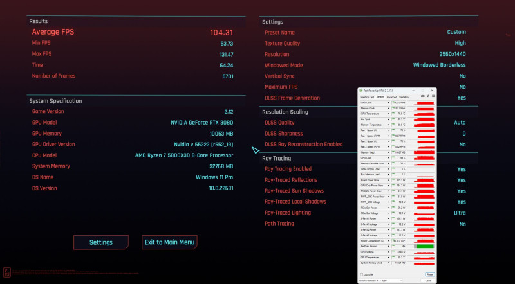This screenshot has width=515, height=284.
Task: Click the System Memory value 32768 MB
Action: (221, 166)
